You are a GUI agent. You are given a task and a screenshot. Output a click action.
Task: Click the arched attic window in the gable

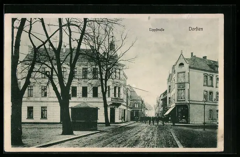181,65
